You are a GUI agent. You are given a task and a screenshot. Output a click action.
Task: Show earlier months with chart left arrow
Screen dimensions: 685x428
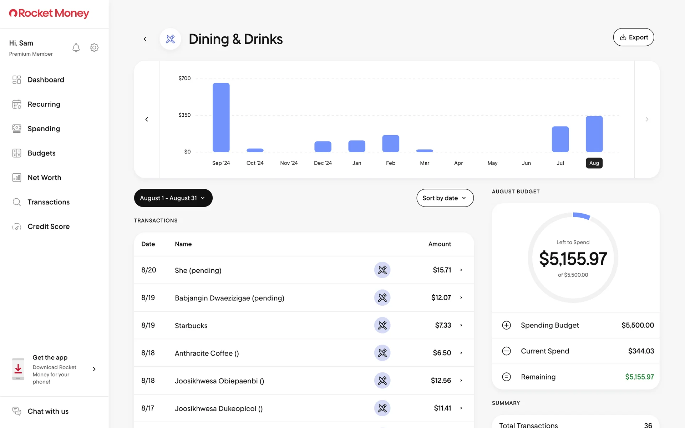coord(147,119)
